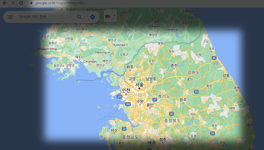The width and height of the screenshot is (264, 150).
Task: Click the route 153 highway shield
Action: [x=128, y=104]
